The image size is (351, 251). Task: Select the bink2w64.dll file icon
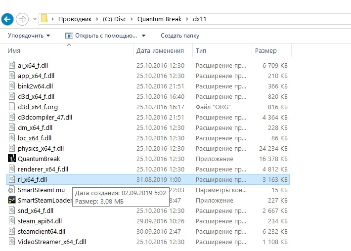(12, 85)
